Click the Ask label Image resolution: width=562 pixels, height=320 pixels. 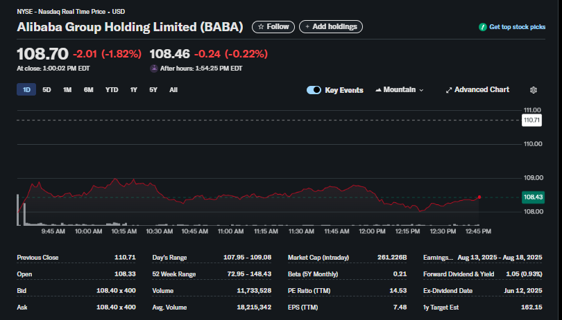(22, 308)
